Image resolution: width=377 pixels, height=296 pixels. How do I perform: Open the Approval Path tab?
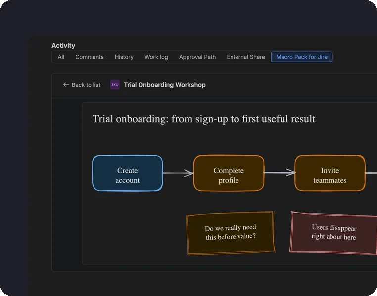coord(197,57)
